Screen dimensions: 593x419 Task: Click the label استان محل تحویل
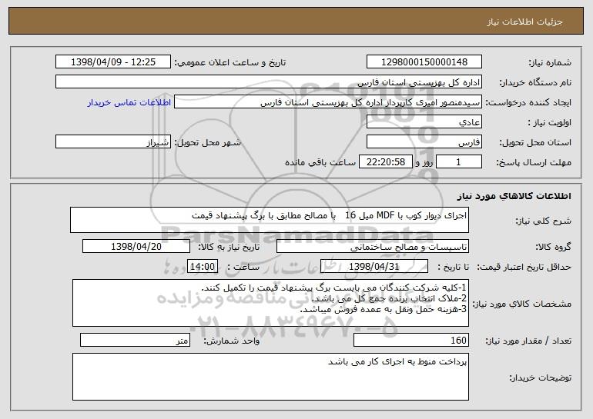point(535,142)
